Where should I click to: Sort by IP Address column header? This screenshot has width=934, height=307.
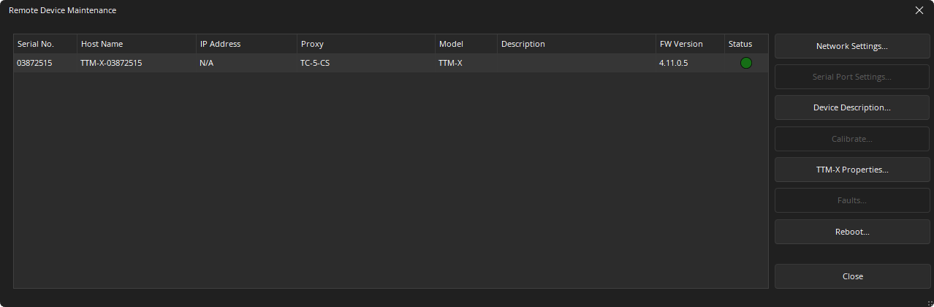(x=246, y=44)
